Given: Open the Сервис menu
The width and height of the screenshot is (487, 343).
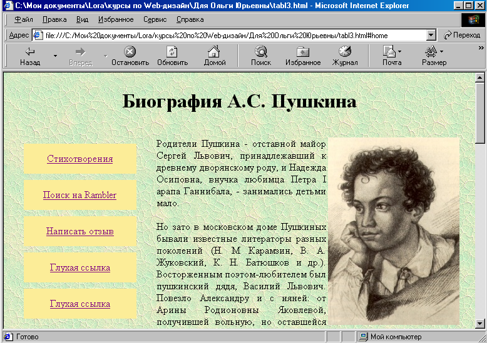Looking at the screenshot, I should tap(155, 19).
